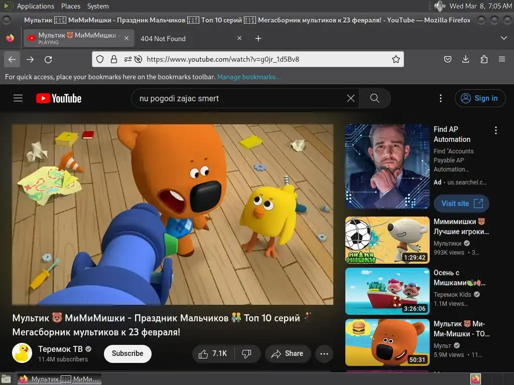The height and width of the screenshot is (385, 514).
Task: Click the main video player
Action: 173,215
